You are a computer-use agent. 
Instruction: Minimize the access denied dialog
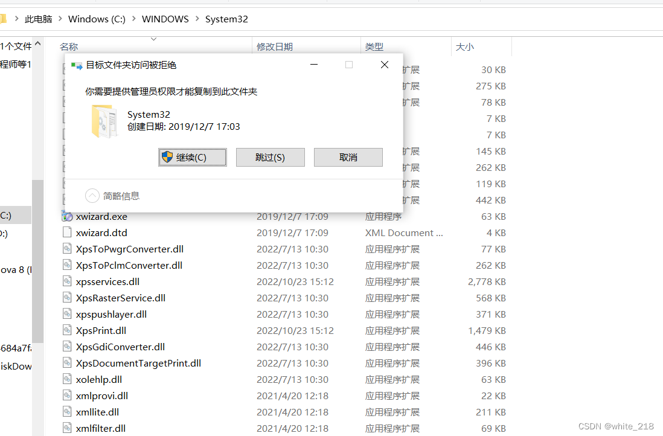(x=314, y=65)
